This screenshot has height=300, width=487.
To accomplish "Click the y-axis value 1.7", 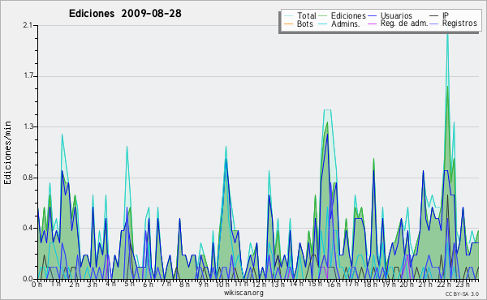I will [28, 76].
